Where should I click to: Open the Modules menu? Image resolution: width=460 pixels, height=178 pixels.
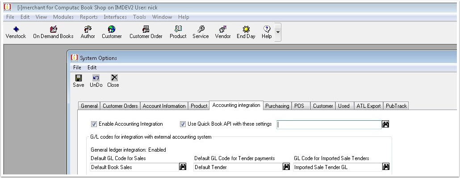[x=63, y=17]
